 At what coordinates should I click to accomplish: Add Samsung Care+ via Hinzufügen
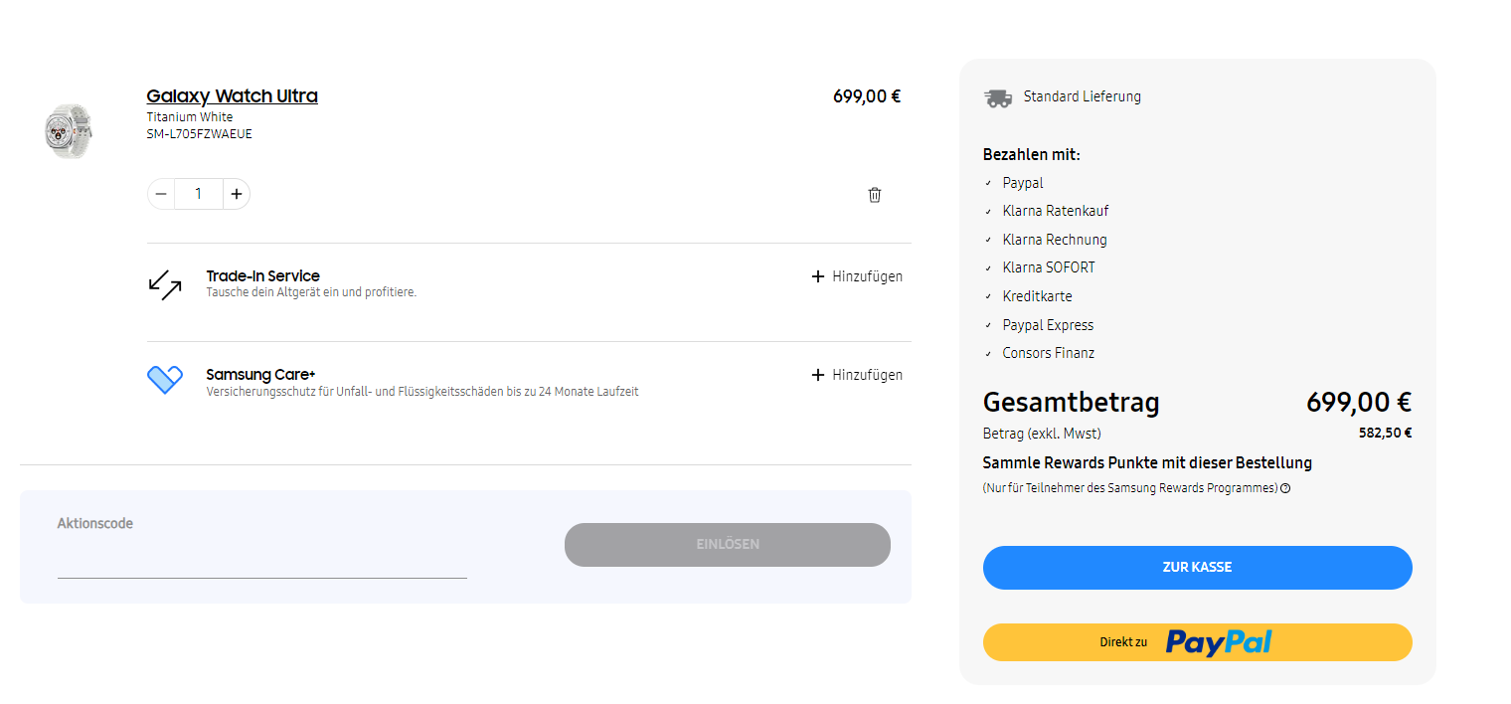coord(857,375)
